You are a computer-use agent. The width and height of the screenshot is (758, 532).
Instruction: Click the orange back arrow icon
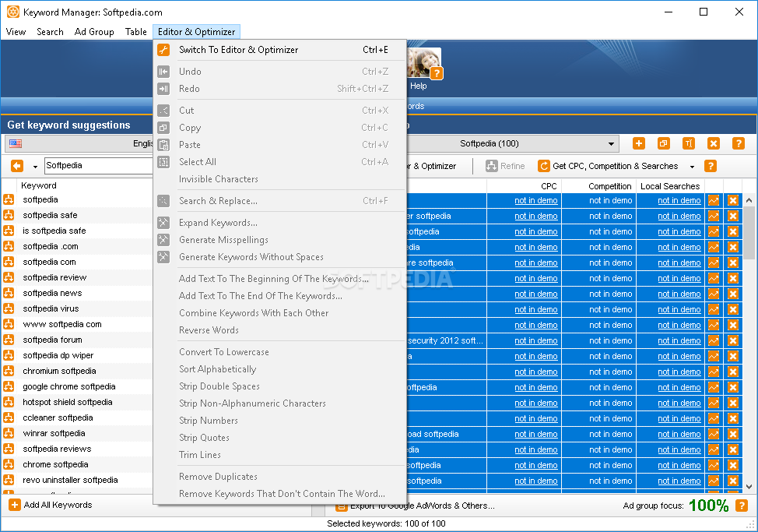(x=17, y=167)
